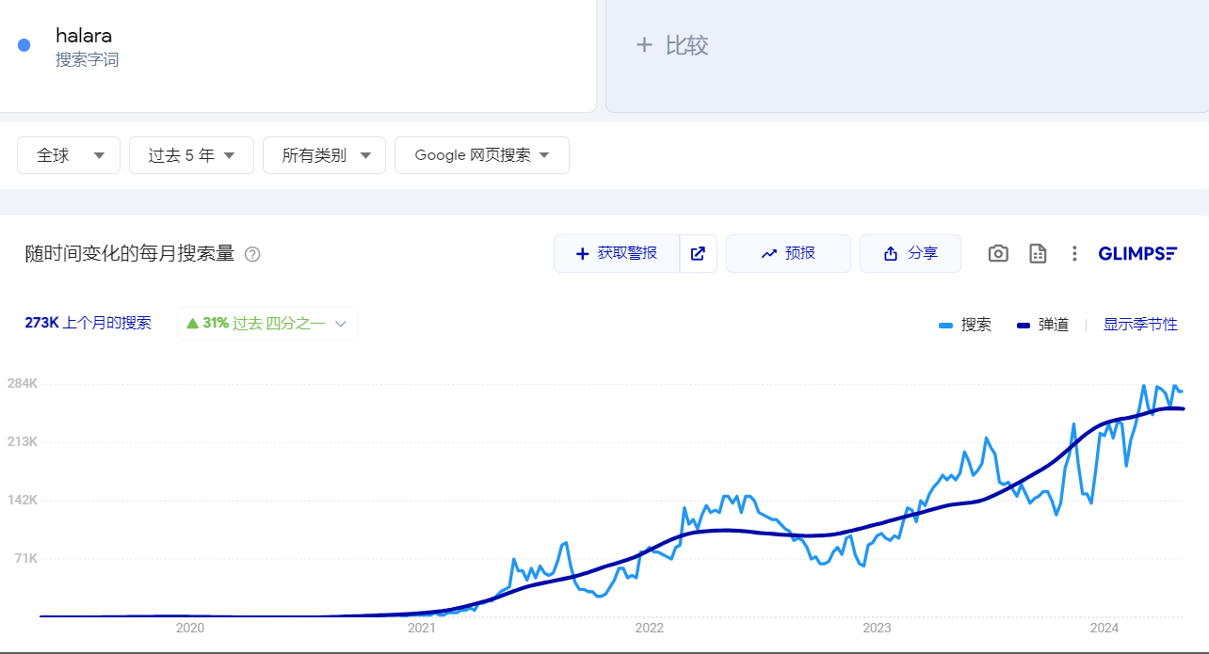The height and width of the screenshot is (654, 1209).
Task: Open the 全球 region dropdown
Action: coord(69,155)
